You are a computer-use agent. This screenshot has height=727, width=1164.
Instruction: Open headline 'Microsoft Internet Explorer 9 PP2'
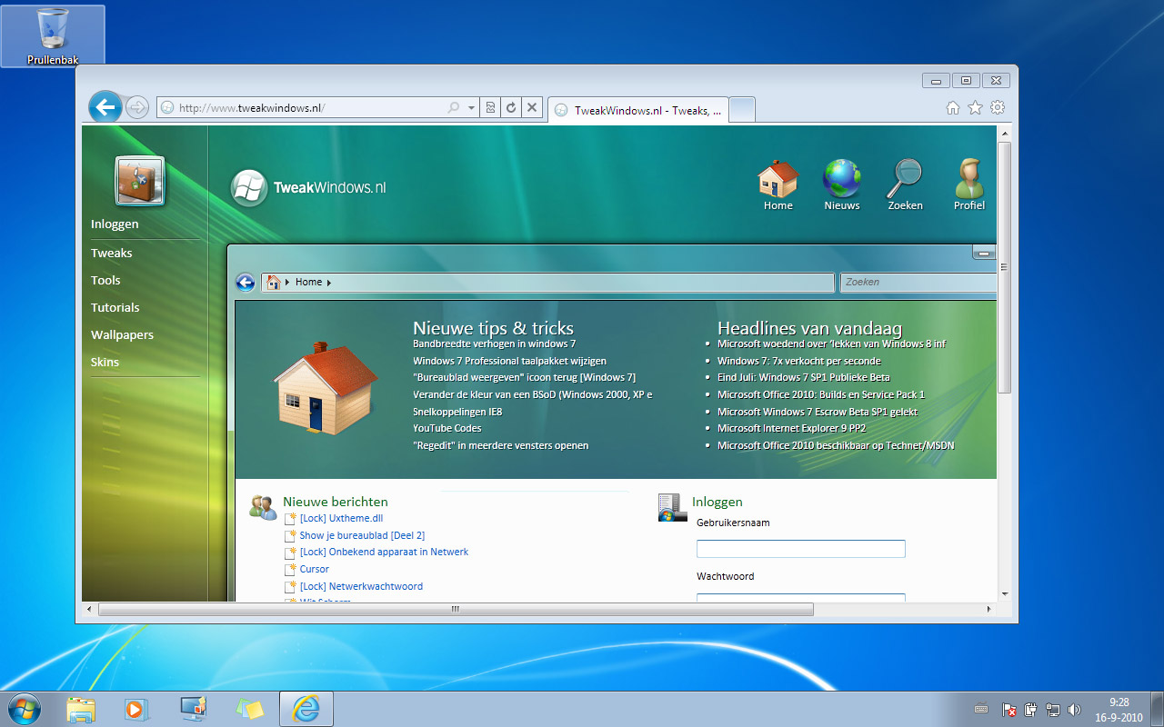pyautogui.click(x=791, y=428)
